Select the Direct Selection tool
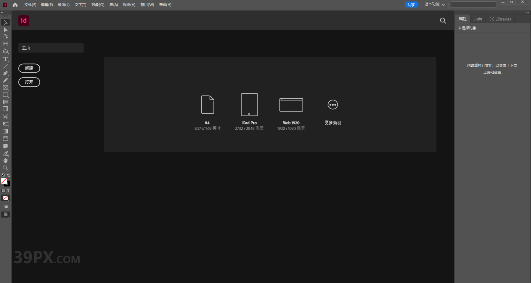 [x=5, y=30]
